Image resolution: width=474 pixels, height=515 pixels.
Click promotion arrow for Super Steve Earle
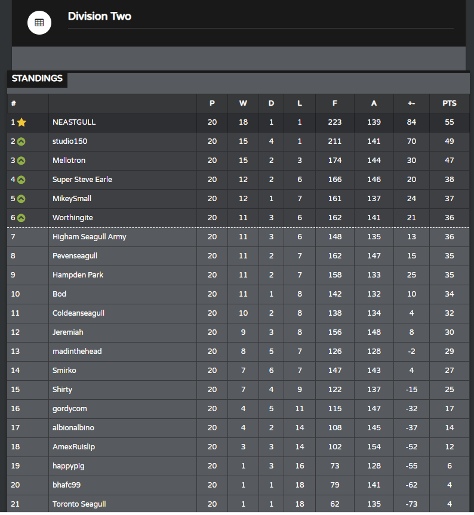pos(21,180)
